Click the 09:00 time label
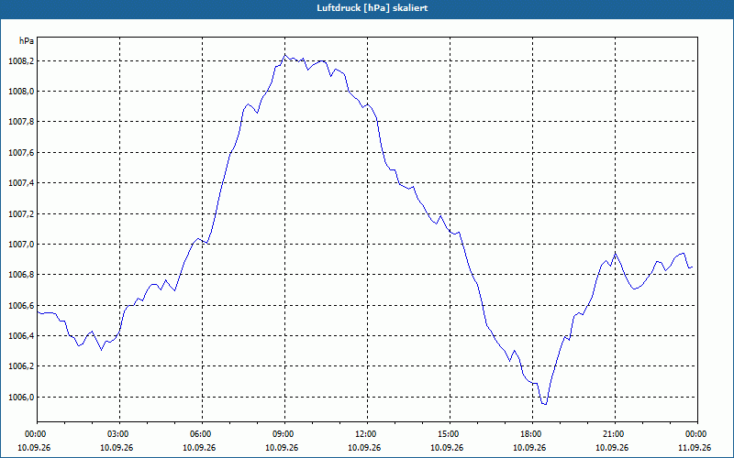The height and width of the screenshot is (458, 734). point(284,434)
